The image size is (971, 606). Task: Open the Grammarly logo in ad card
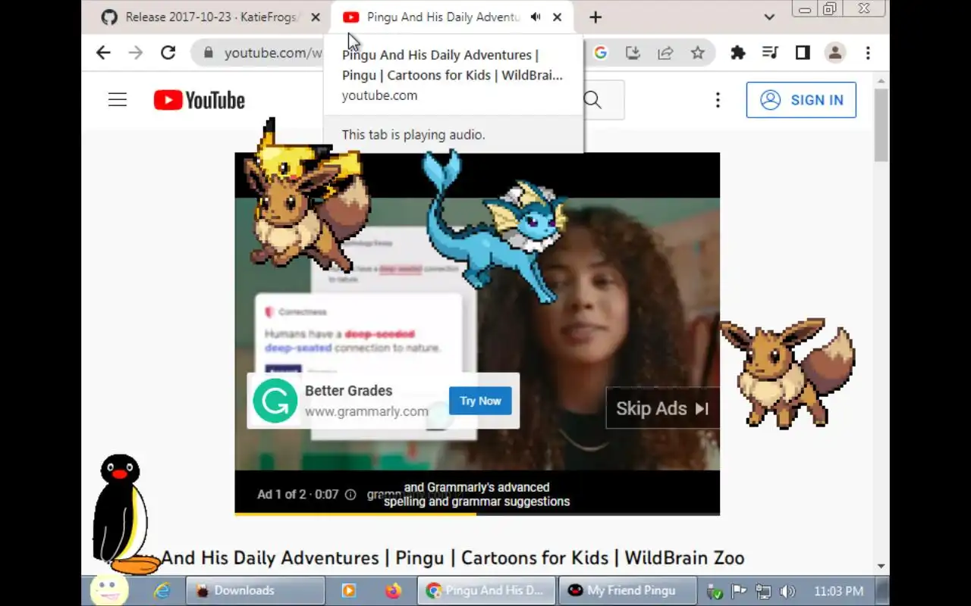point(275,401)
